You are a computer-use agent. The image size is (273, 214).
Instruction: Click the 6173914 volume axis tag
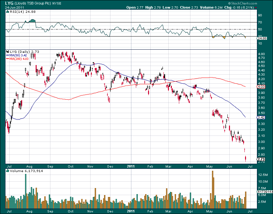point(264,192)
